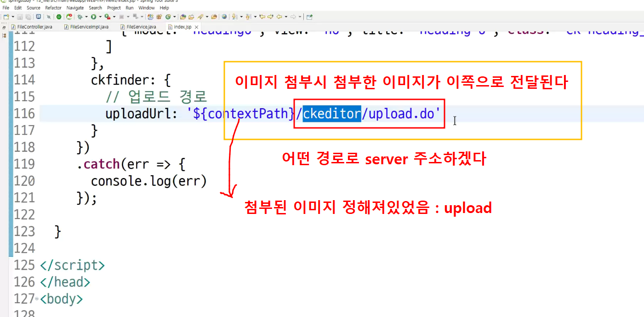
Task: Click the Relaunch application icon
Action: tap(69, 17)
